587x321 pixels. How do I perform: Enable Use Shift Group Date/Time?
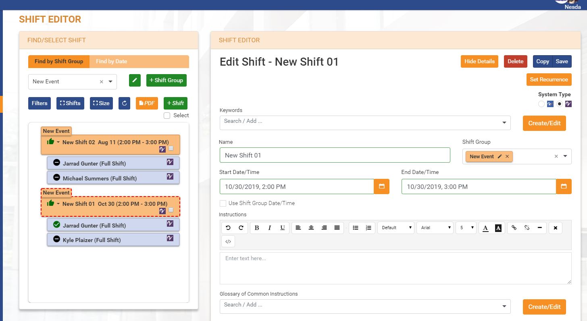222,203
